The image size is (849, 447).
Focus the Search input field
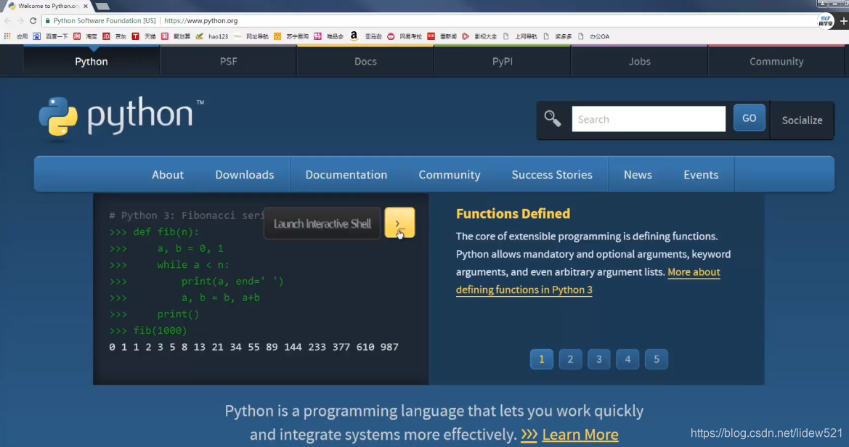click(649, 119)
